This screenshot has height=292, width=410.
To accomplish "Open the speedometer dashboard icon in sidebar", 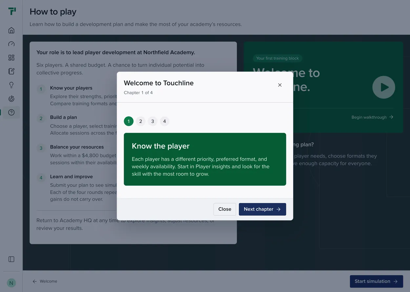I will pos(11,44).
